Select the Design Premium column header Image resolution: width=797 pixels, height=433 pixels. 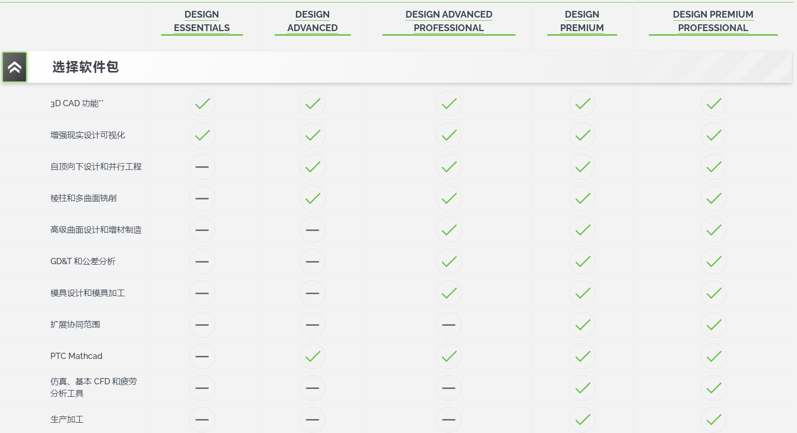click(x=582, y=21)
